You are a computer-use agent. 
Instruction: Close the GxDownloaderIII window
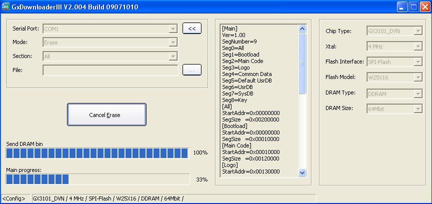click(425, 7)
